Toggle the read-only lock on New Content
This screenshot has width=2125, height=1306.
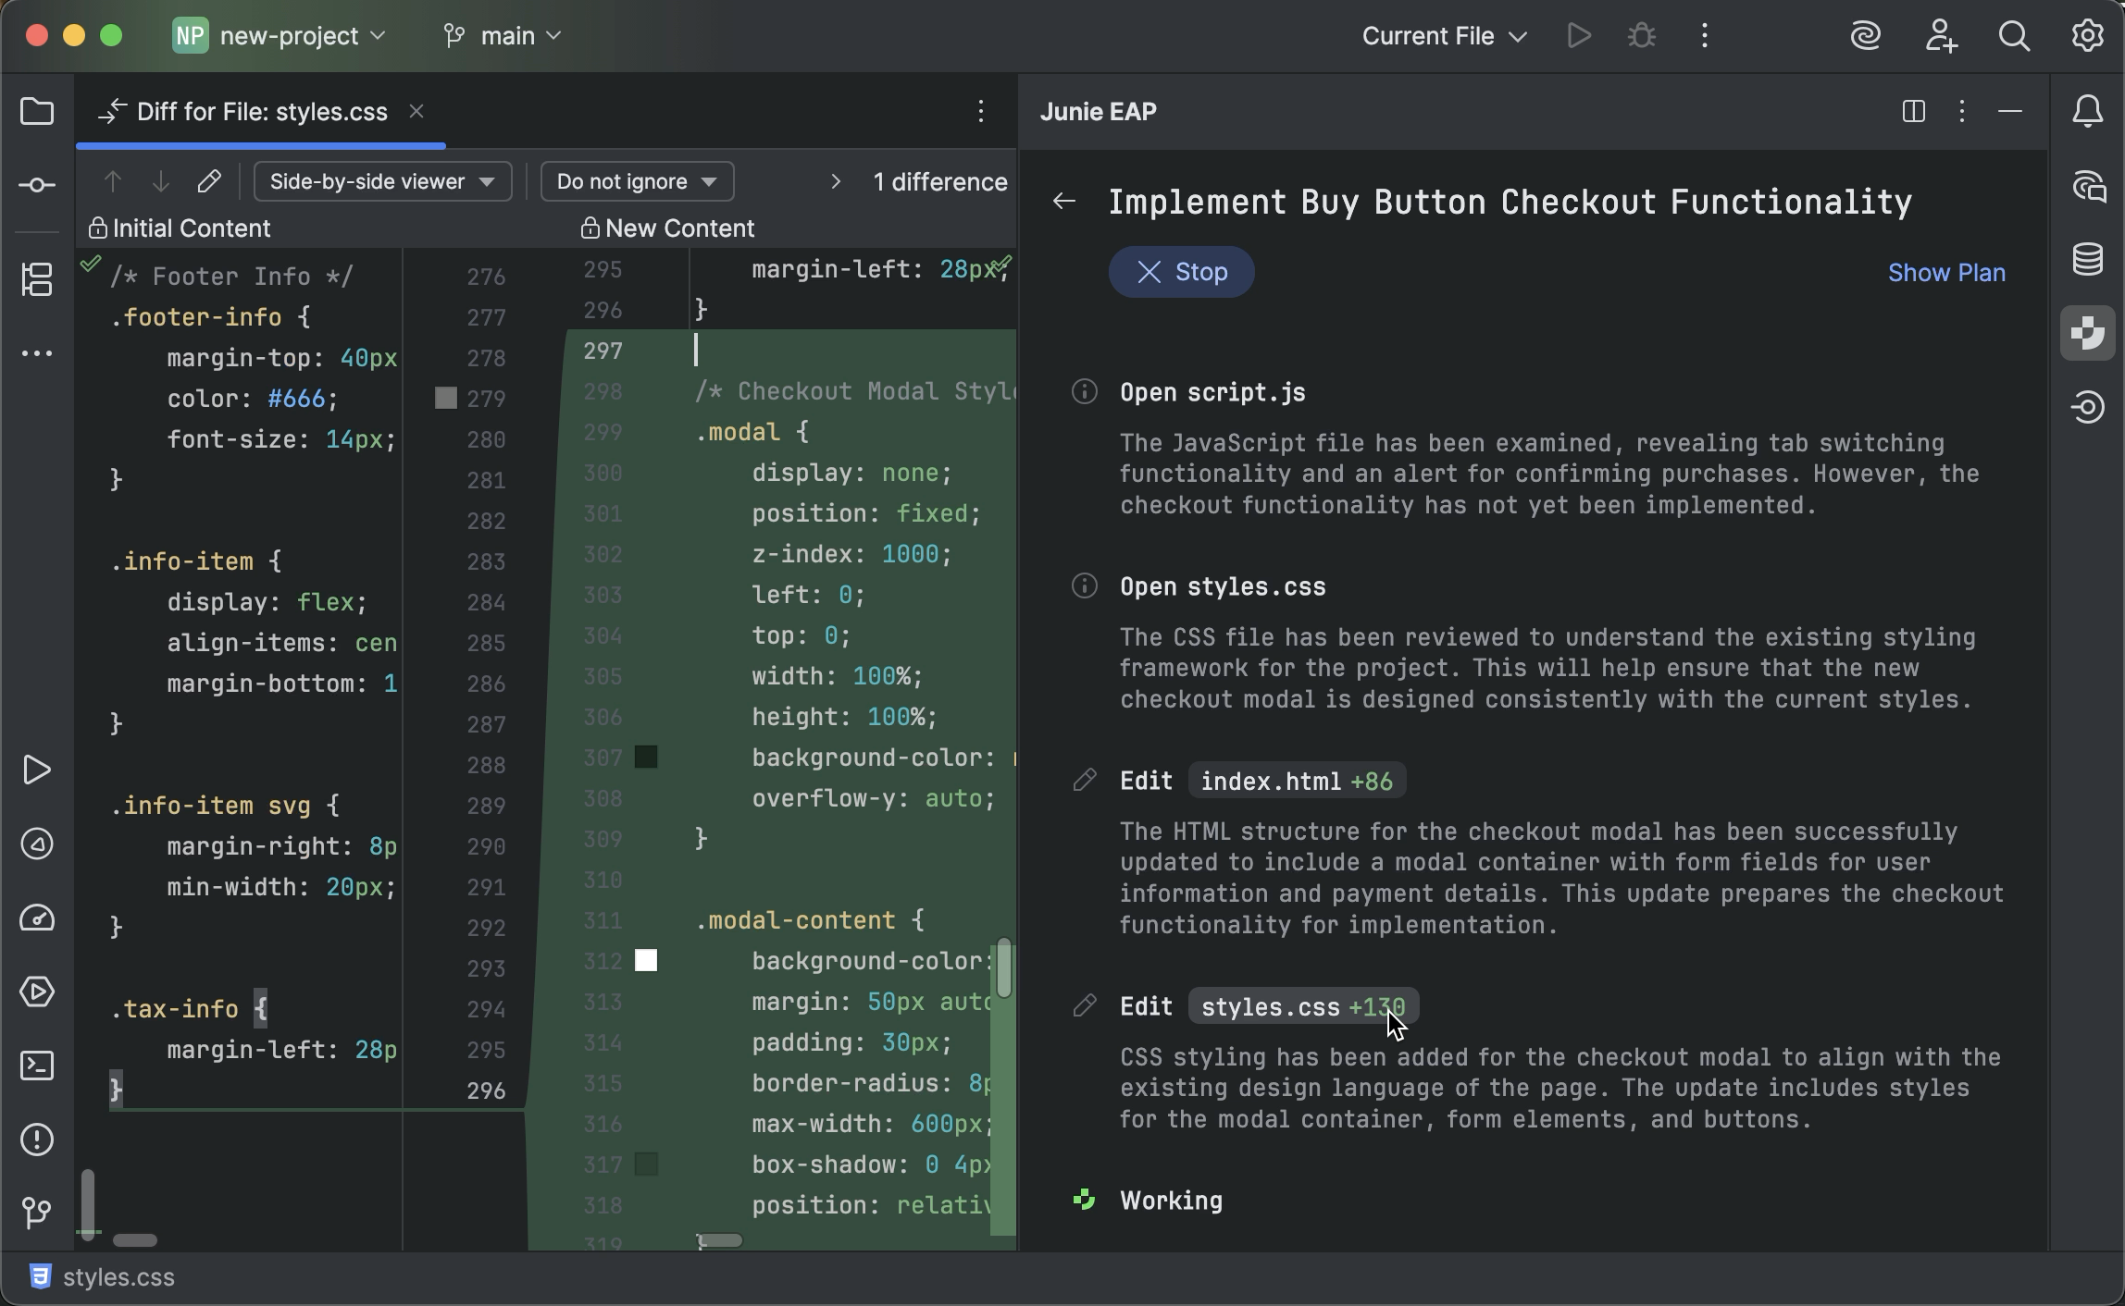point(588,228)
